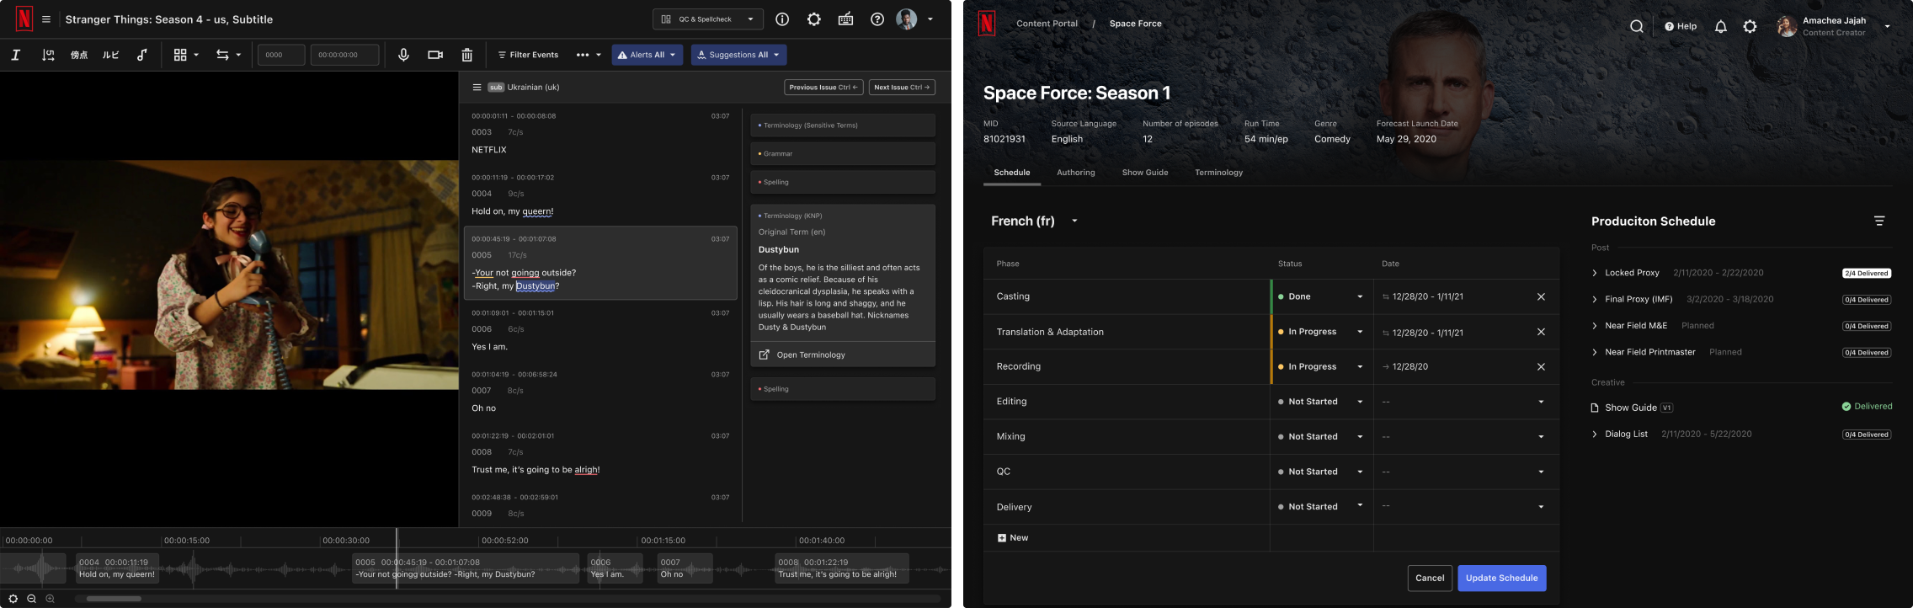This screenshot has height=608, width=1913.
Task: Zoom in the timeline
Action: pos(50,599)
